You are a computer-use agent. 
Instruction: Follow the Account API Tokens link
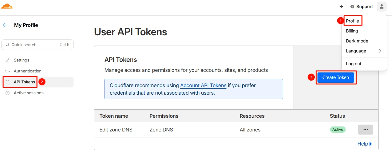[203, 85]
